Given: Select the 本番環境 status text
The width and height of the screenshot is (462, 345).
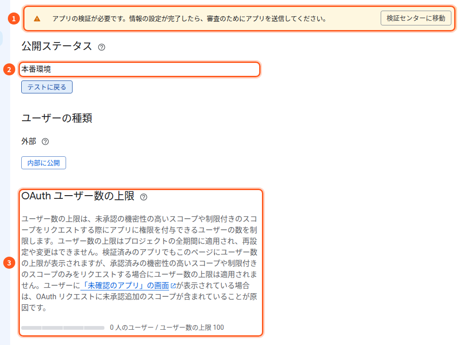Looking at the screenshot, I should pos(36,69).
